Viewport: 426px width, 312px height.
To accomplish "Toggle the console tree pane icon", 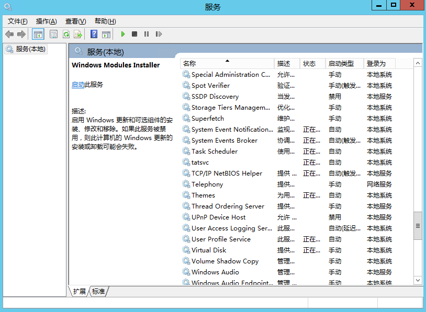I will click(38, 34).
